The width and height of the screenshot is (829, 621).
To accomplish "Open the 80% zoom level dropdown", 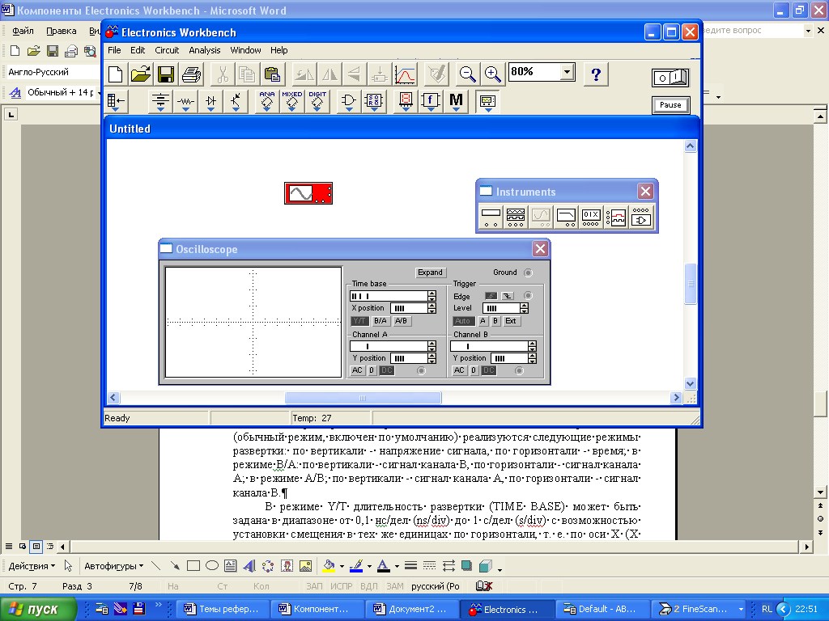I will tap(567, 71).
